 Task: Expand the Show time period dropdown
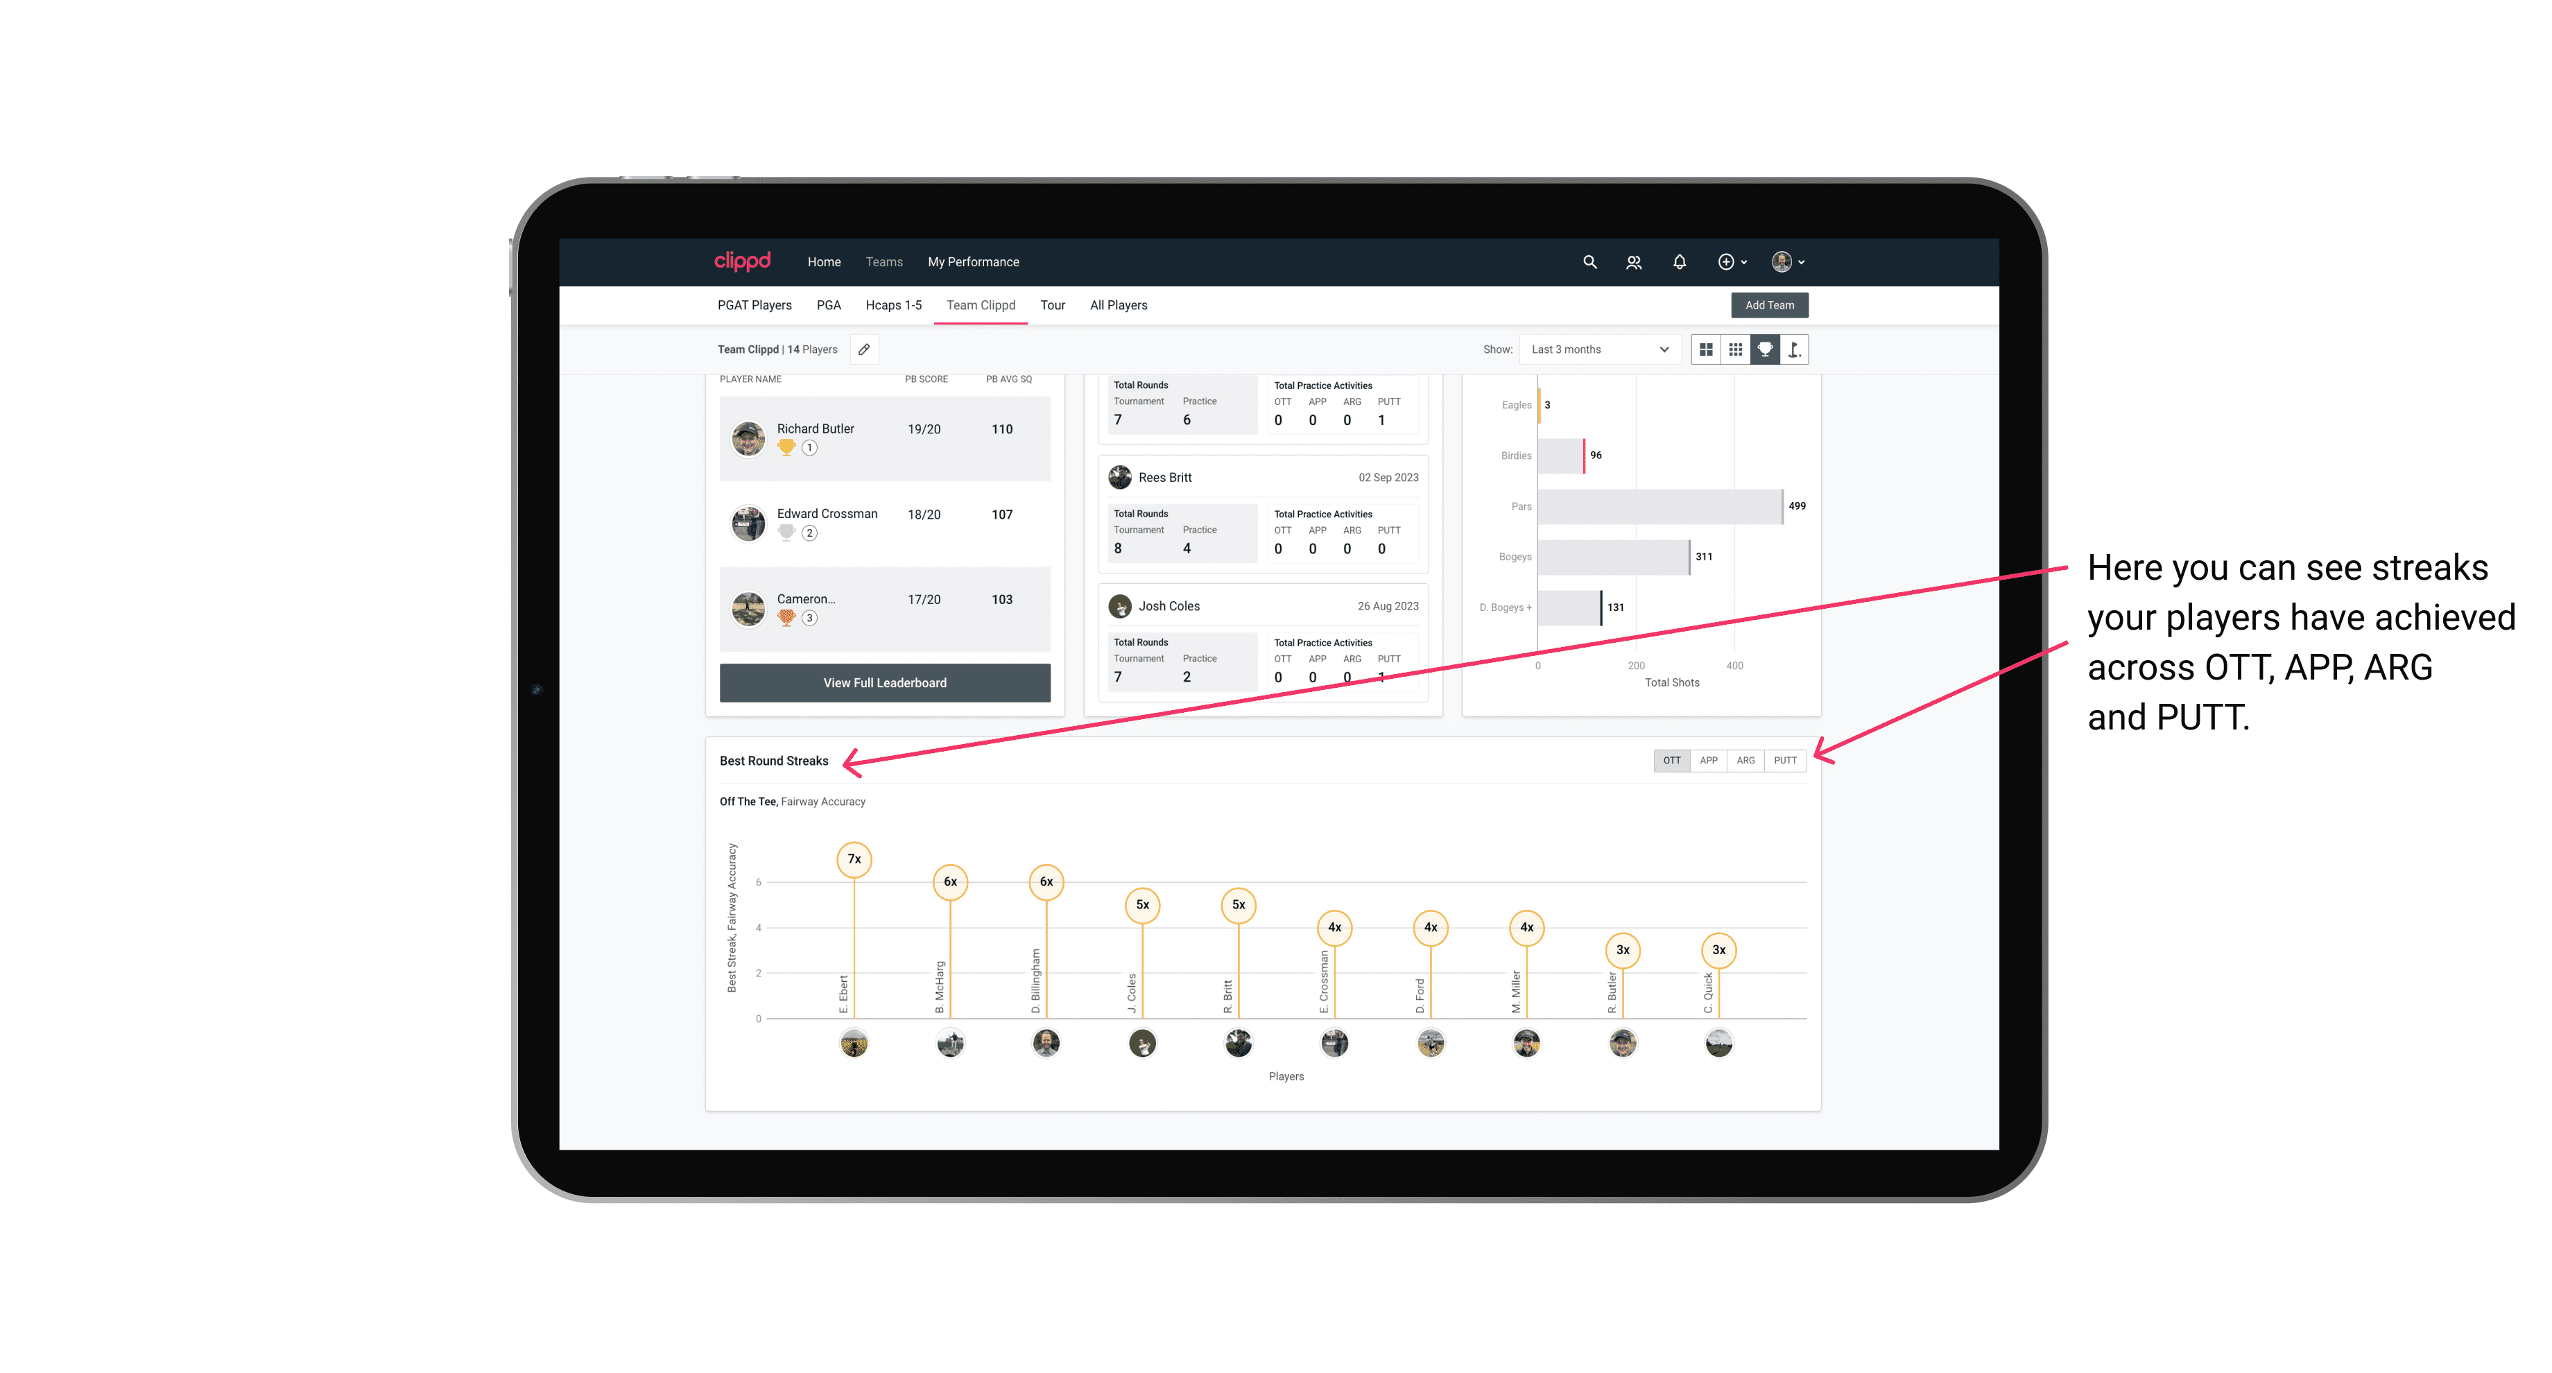point(1596,350)
